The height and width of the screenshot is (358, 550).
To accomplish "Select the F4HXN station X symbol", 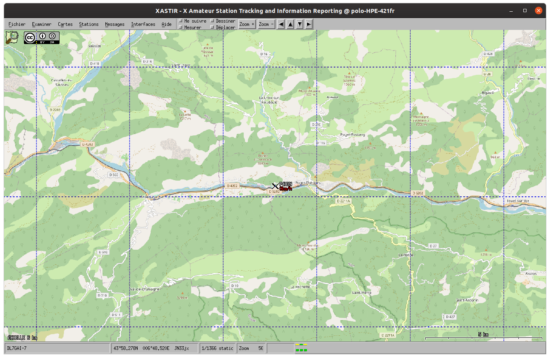I will click(275, 186).
